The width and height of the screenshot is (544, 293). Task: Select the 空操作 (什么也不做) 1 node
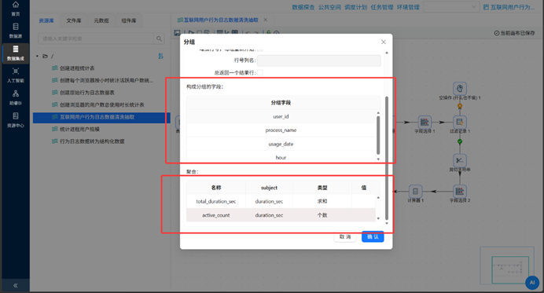pyautogui.click(x=460, y=88)
